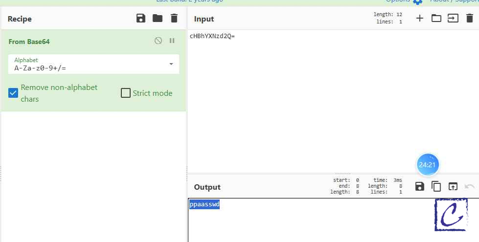Screen dimensions: 479x242
Task: Click the From Base64 operation title
Action: (29, 42)
